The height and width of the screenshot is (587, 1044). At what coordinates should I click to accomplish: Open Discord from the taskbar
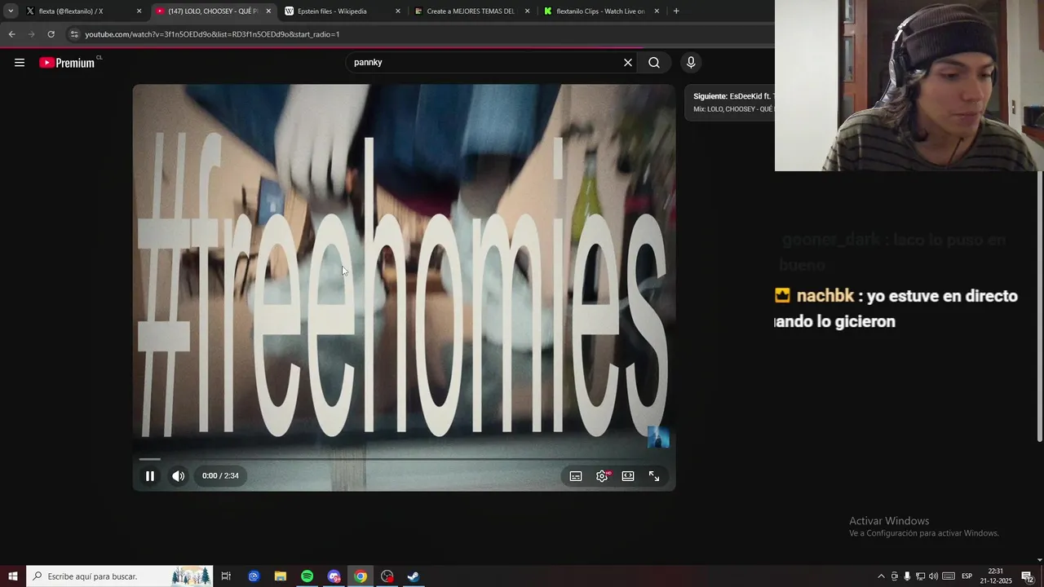[x=334, y=576]
